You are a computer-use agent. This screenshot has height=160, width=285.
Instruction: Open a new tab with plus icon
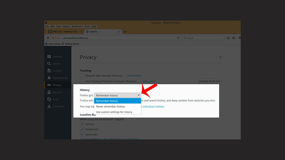pos(125,32)
